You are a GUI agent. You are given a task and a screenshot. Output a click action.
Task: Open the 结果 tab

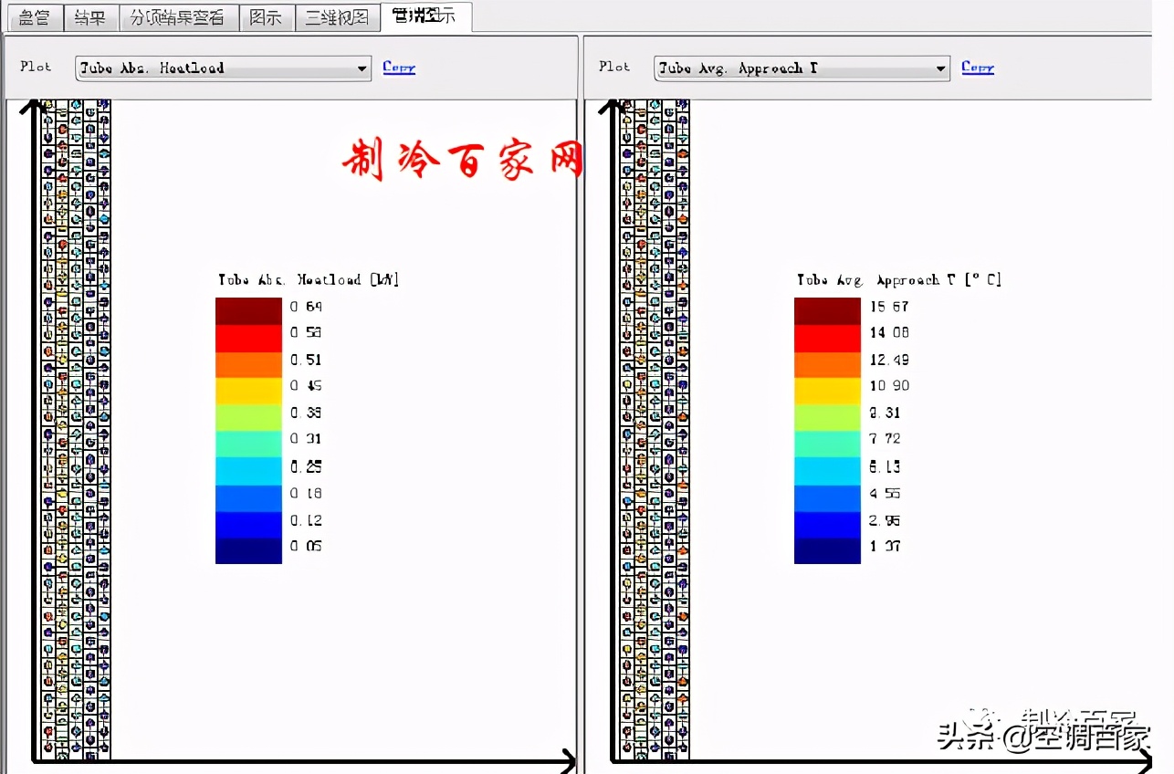coord(90,17)
